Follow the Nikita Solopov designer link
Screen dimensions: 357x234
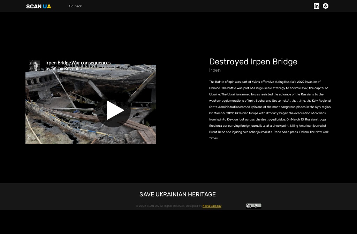click(x=212, y=206)
